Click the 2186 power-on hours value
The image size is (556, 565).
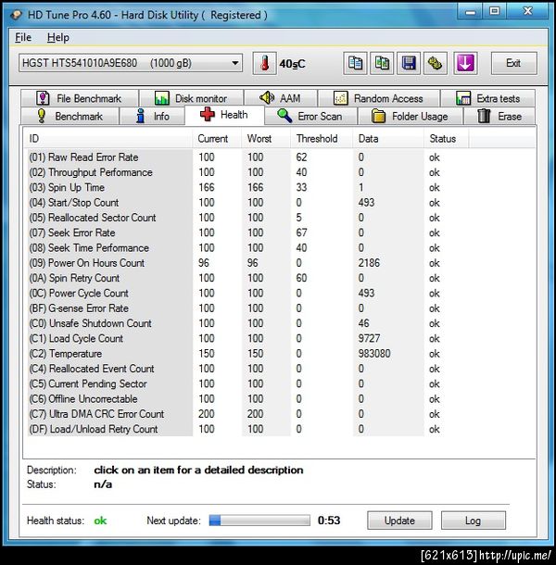[369, 263]
